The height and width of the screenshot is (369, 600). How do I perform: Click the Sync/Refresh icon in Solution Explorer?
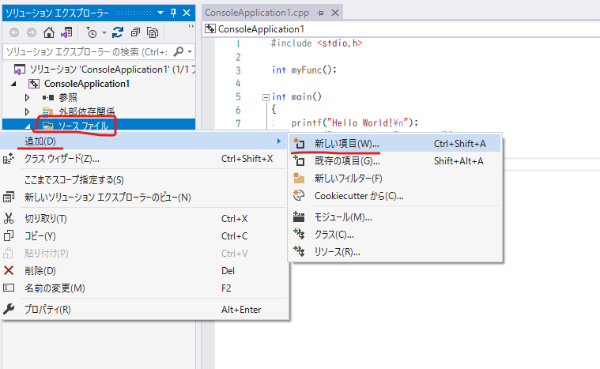coord(118,32)
